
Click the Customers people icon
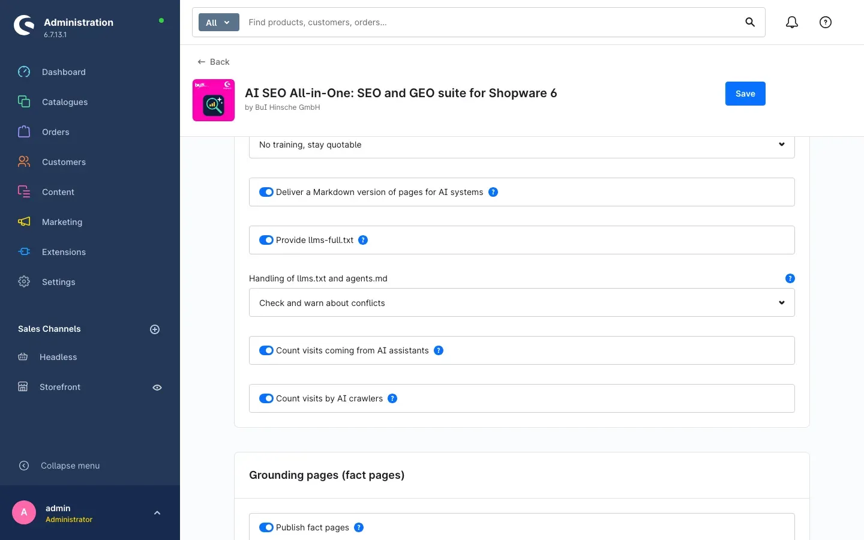[x=24, y=162]
